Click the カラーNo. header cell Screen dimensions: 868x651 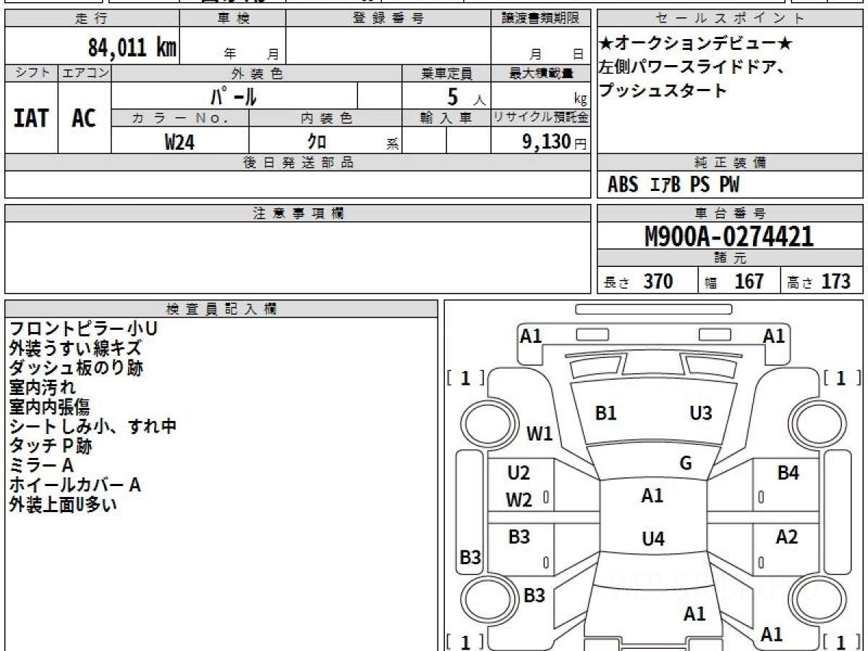point(180,118)
